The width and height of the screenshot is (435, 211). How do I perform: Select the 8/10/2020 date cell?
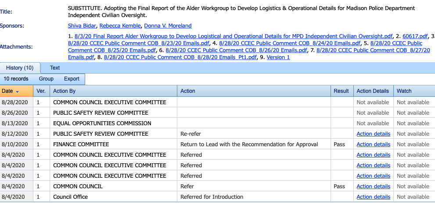coord(16,144)
